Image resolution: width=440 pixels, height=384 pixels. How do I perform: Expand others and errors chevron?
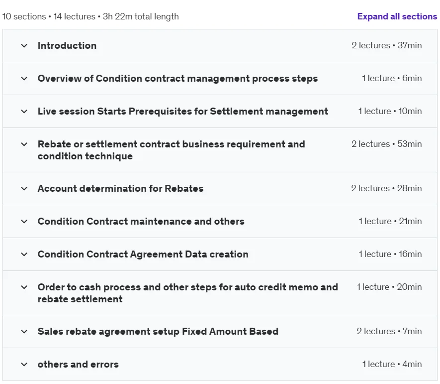[24, 364]
